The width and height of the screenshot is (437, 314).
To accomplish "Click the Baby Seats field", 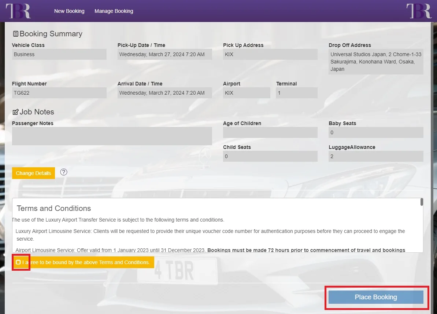I will click(376, 132).
